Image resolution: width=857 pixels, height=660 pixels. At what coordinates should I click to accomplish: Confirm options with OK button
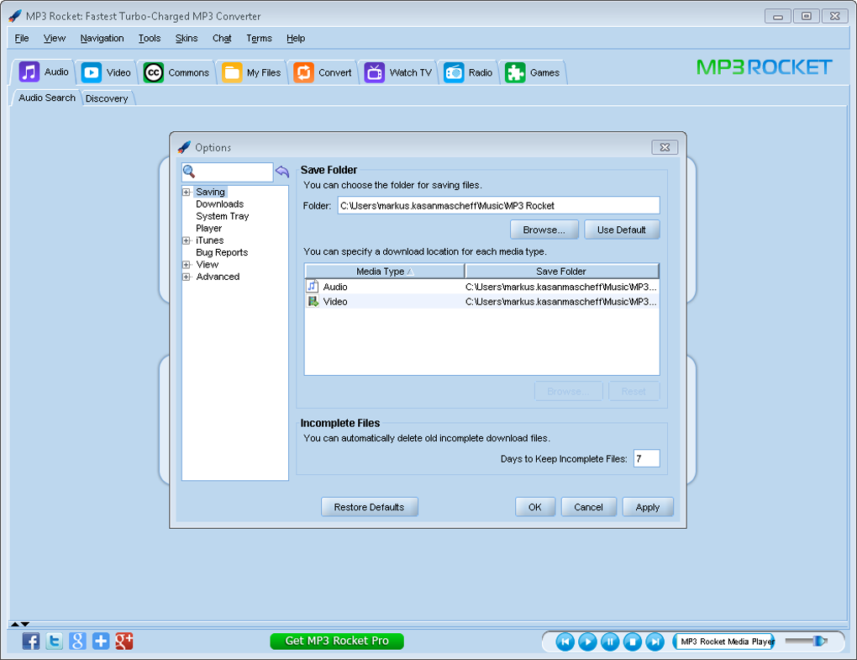[535, 507]
